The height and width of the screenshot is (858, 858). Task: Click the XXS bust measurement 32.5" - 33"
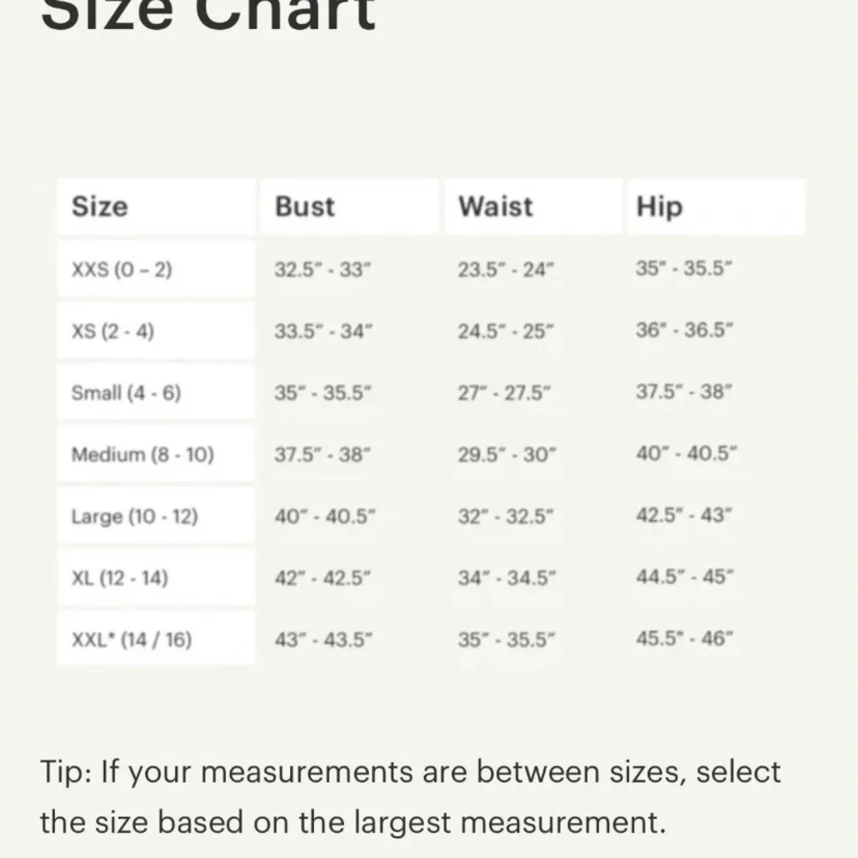323,270
